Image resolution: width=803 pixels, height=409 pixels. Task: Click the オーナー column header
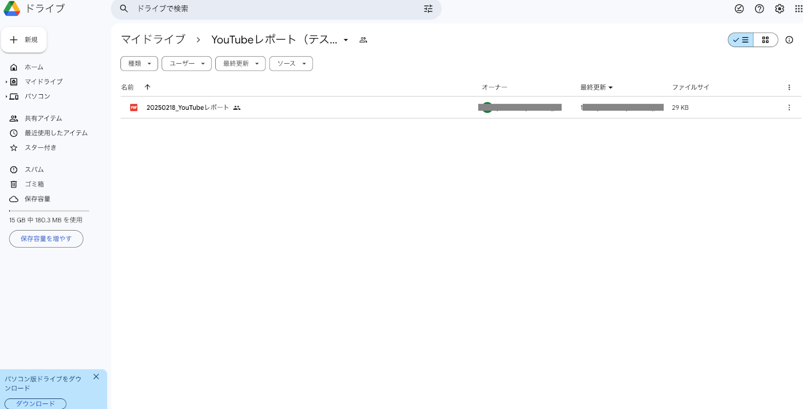pyautogui.click(x=494, y=87)
